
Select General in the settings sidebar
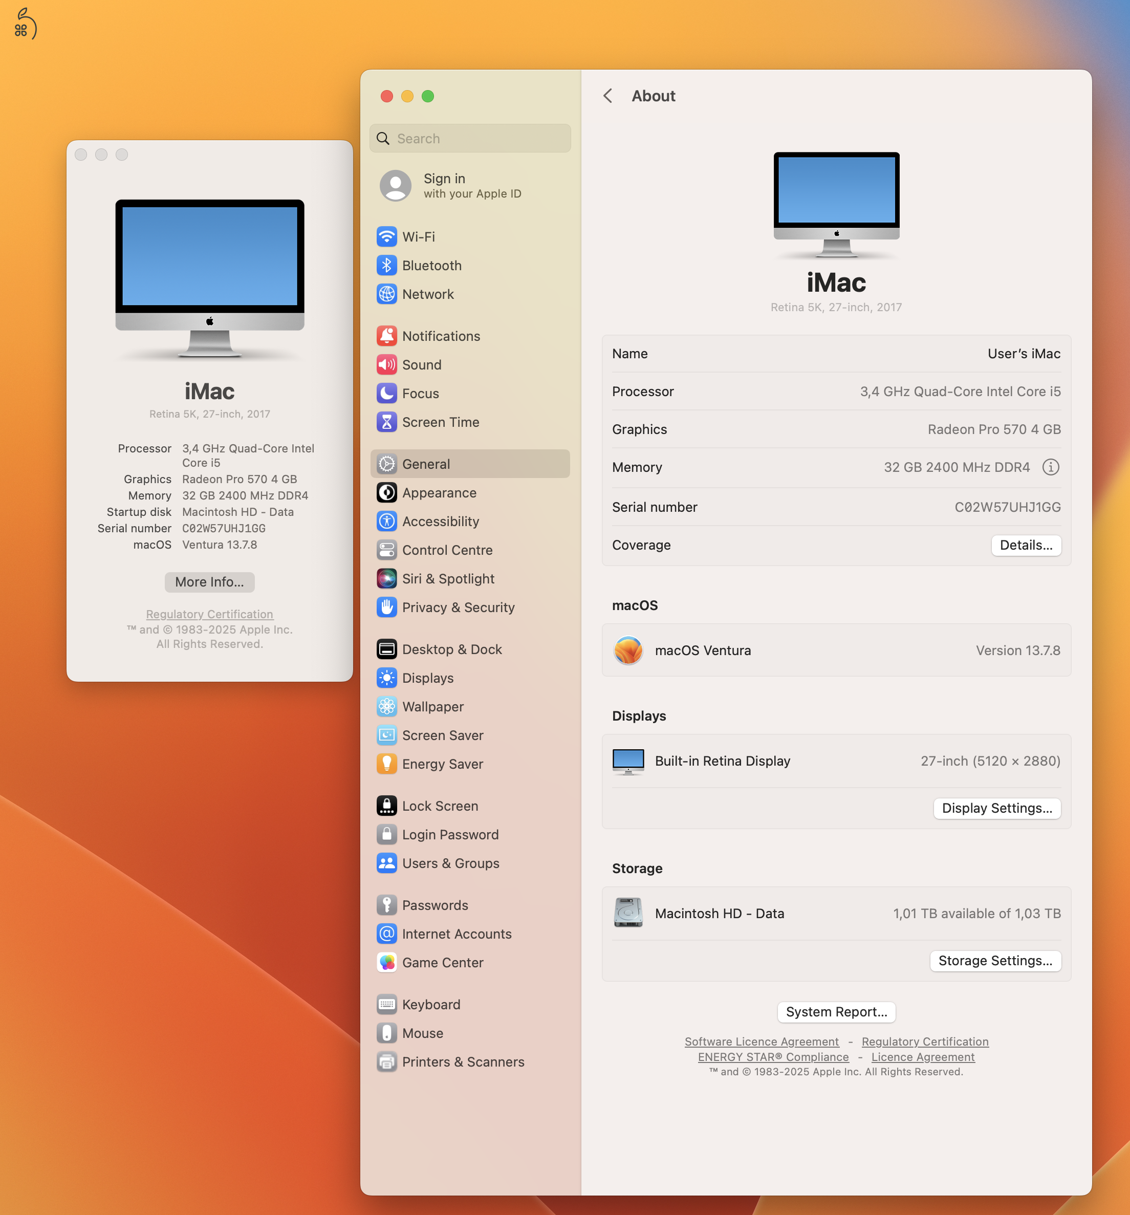click(x=470, y=464)
